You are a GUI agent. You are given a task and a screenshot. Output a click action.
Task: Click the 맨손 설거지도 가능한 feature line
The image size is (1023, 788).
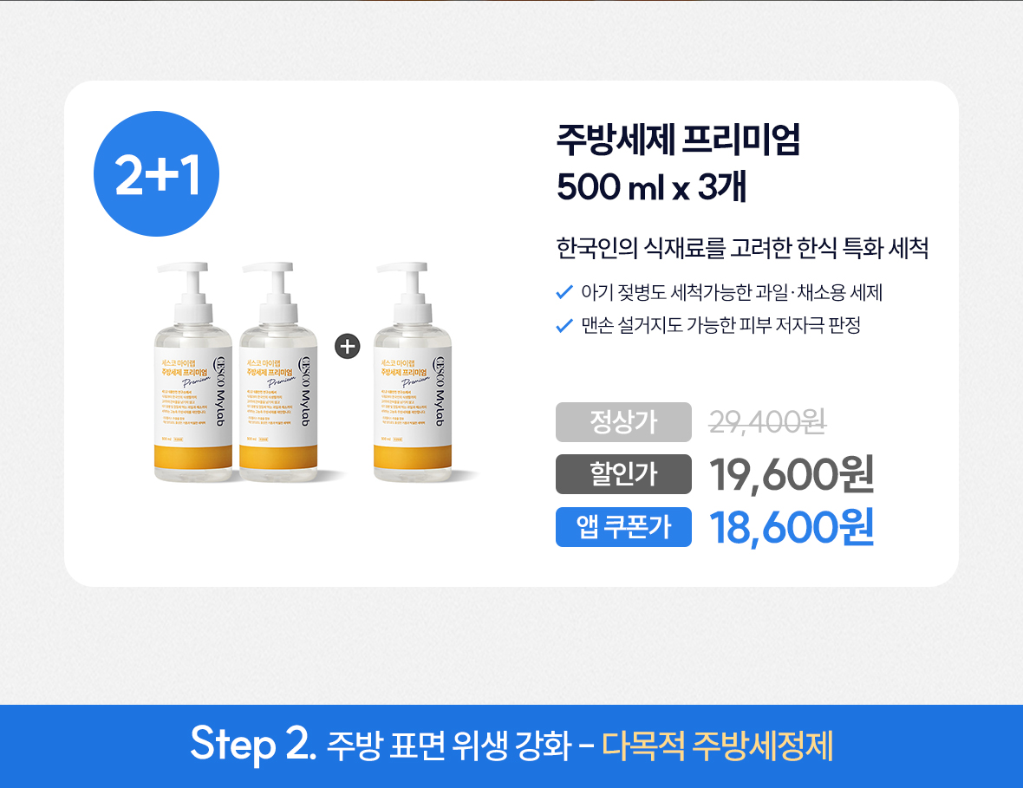click(720, 325)
